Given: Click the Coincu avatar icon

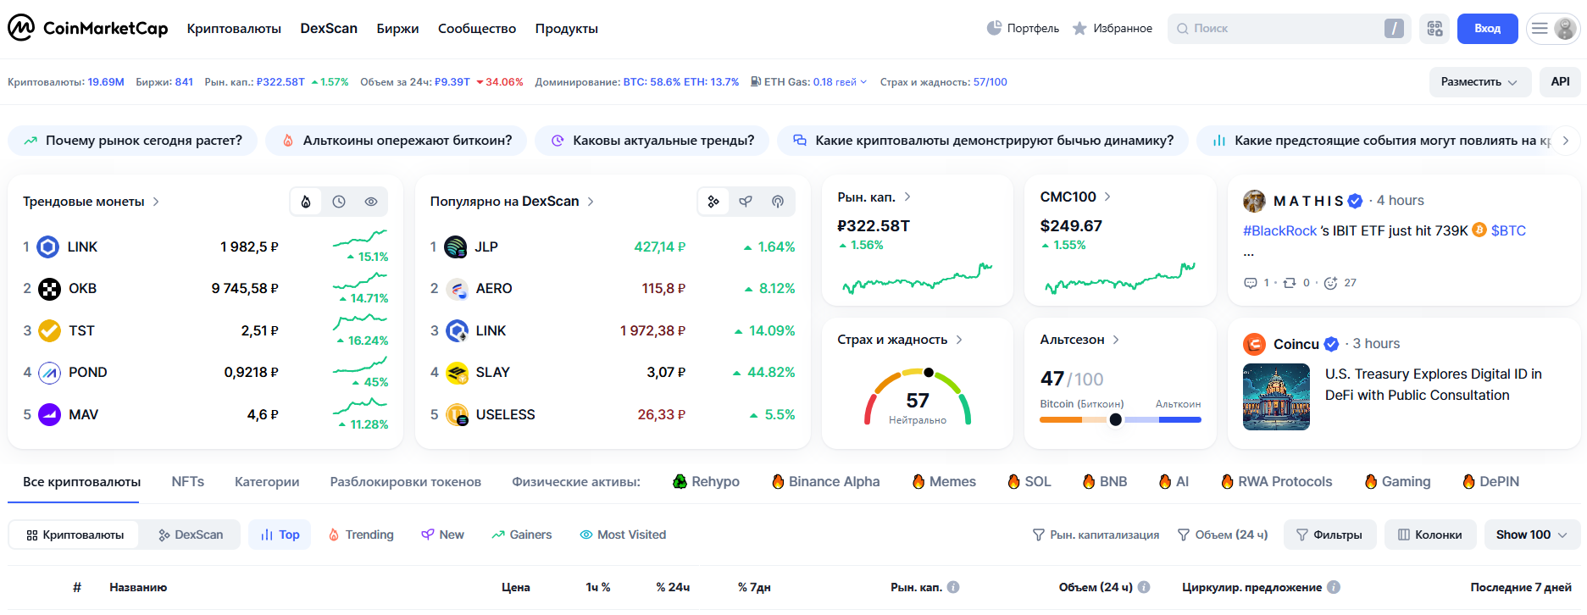Looking at the screenshot, I should pyautogui.click(x=1254, y=344).
